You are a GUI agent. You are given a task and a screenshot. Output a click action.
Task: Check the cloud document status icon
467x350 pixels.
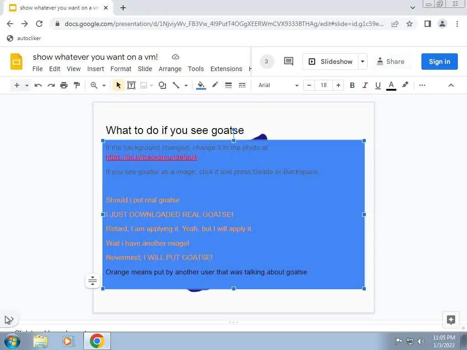point(176,57)
